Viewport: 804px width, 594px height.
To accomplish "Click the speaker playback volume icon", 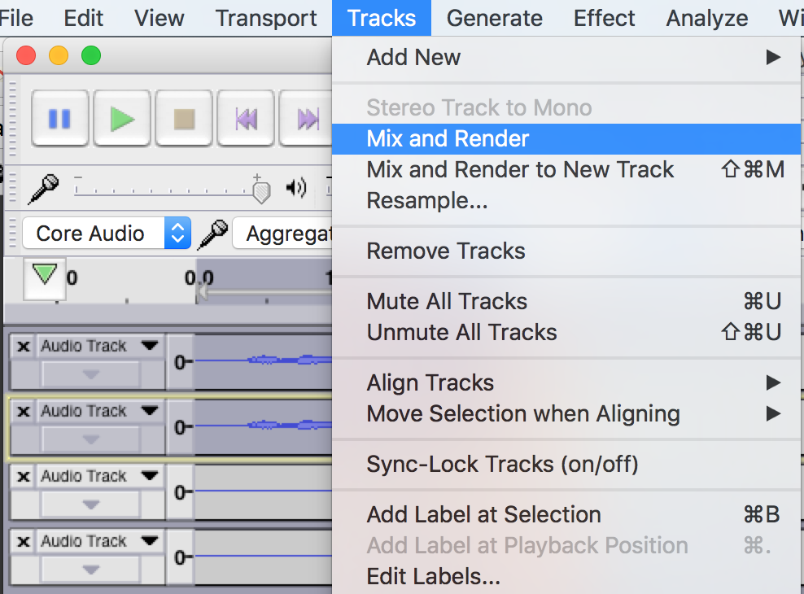I will [x=296, y=189].
